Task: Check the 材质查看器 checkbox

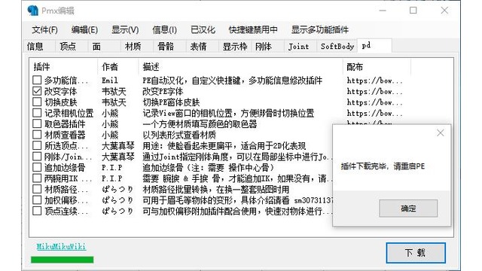Action: point(37,135)
